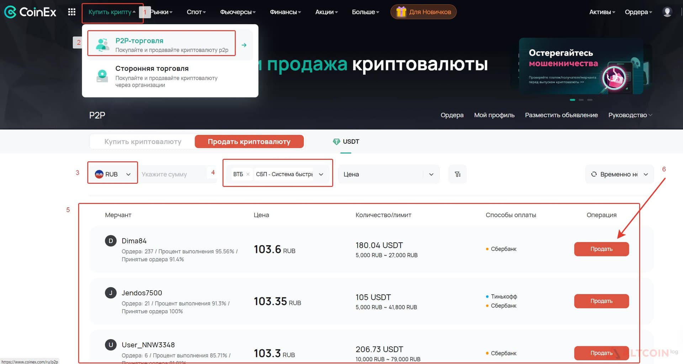This screenshot has width=683, height=364.
Task: Click the USDT diamond coin icon
Action: [x=336, y=142]
